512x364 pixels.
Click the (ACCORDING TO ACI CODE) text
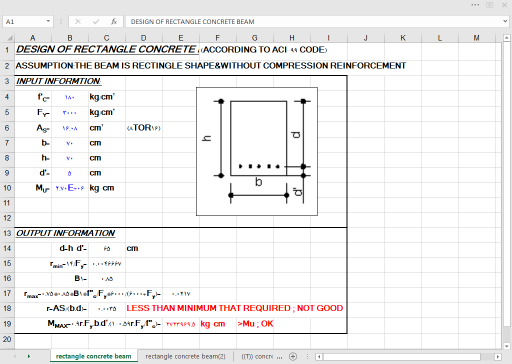264,49
